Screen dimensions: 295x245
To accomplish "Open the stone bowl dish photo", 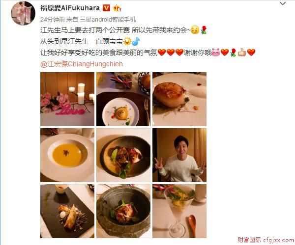I will [x=123, y=211].
